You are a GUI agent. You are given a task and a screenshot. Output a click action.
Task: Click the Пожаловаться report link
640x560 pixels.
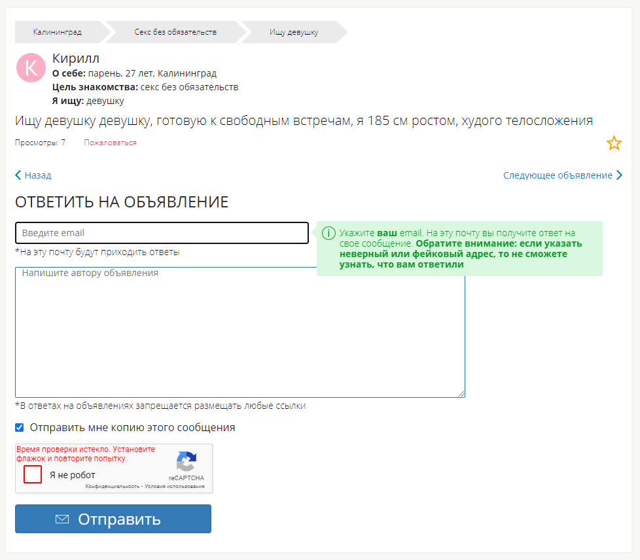coord(110,143)
